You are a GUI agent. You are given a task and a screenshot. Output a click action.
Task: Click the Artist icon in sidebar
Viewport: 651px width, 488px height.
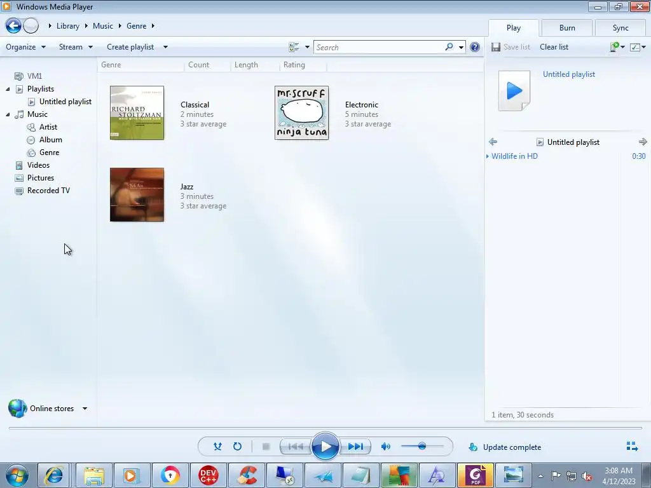coord(31,127)
